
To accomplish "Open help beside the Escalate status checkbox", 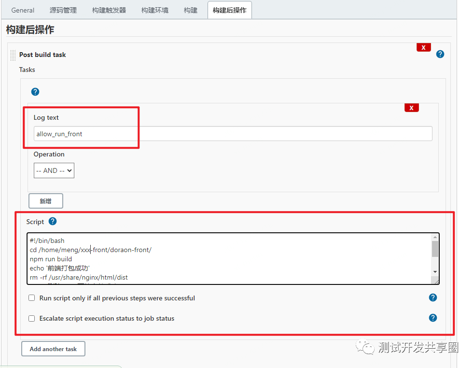I will [432, 318].
